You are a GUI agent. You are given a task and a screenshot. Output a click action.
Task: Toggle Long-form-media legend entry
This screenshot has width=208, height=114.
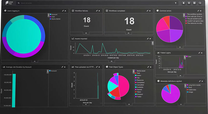(193, 85)
